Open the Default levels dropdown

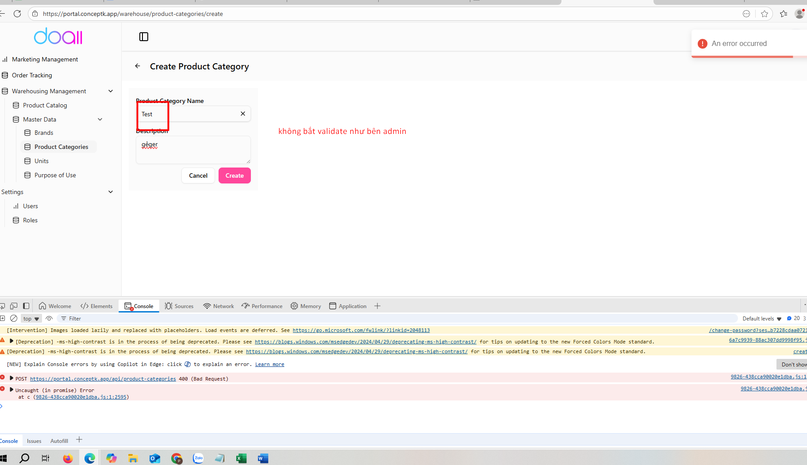762,319
